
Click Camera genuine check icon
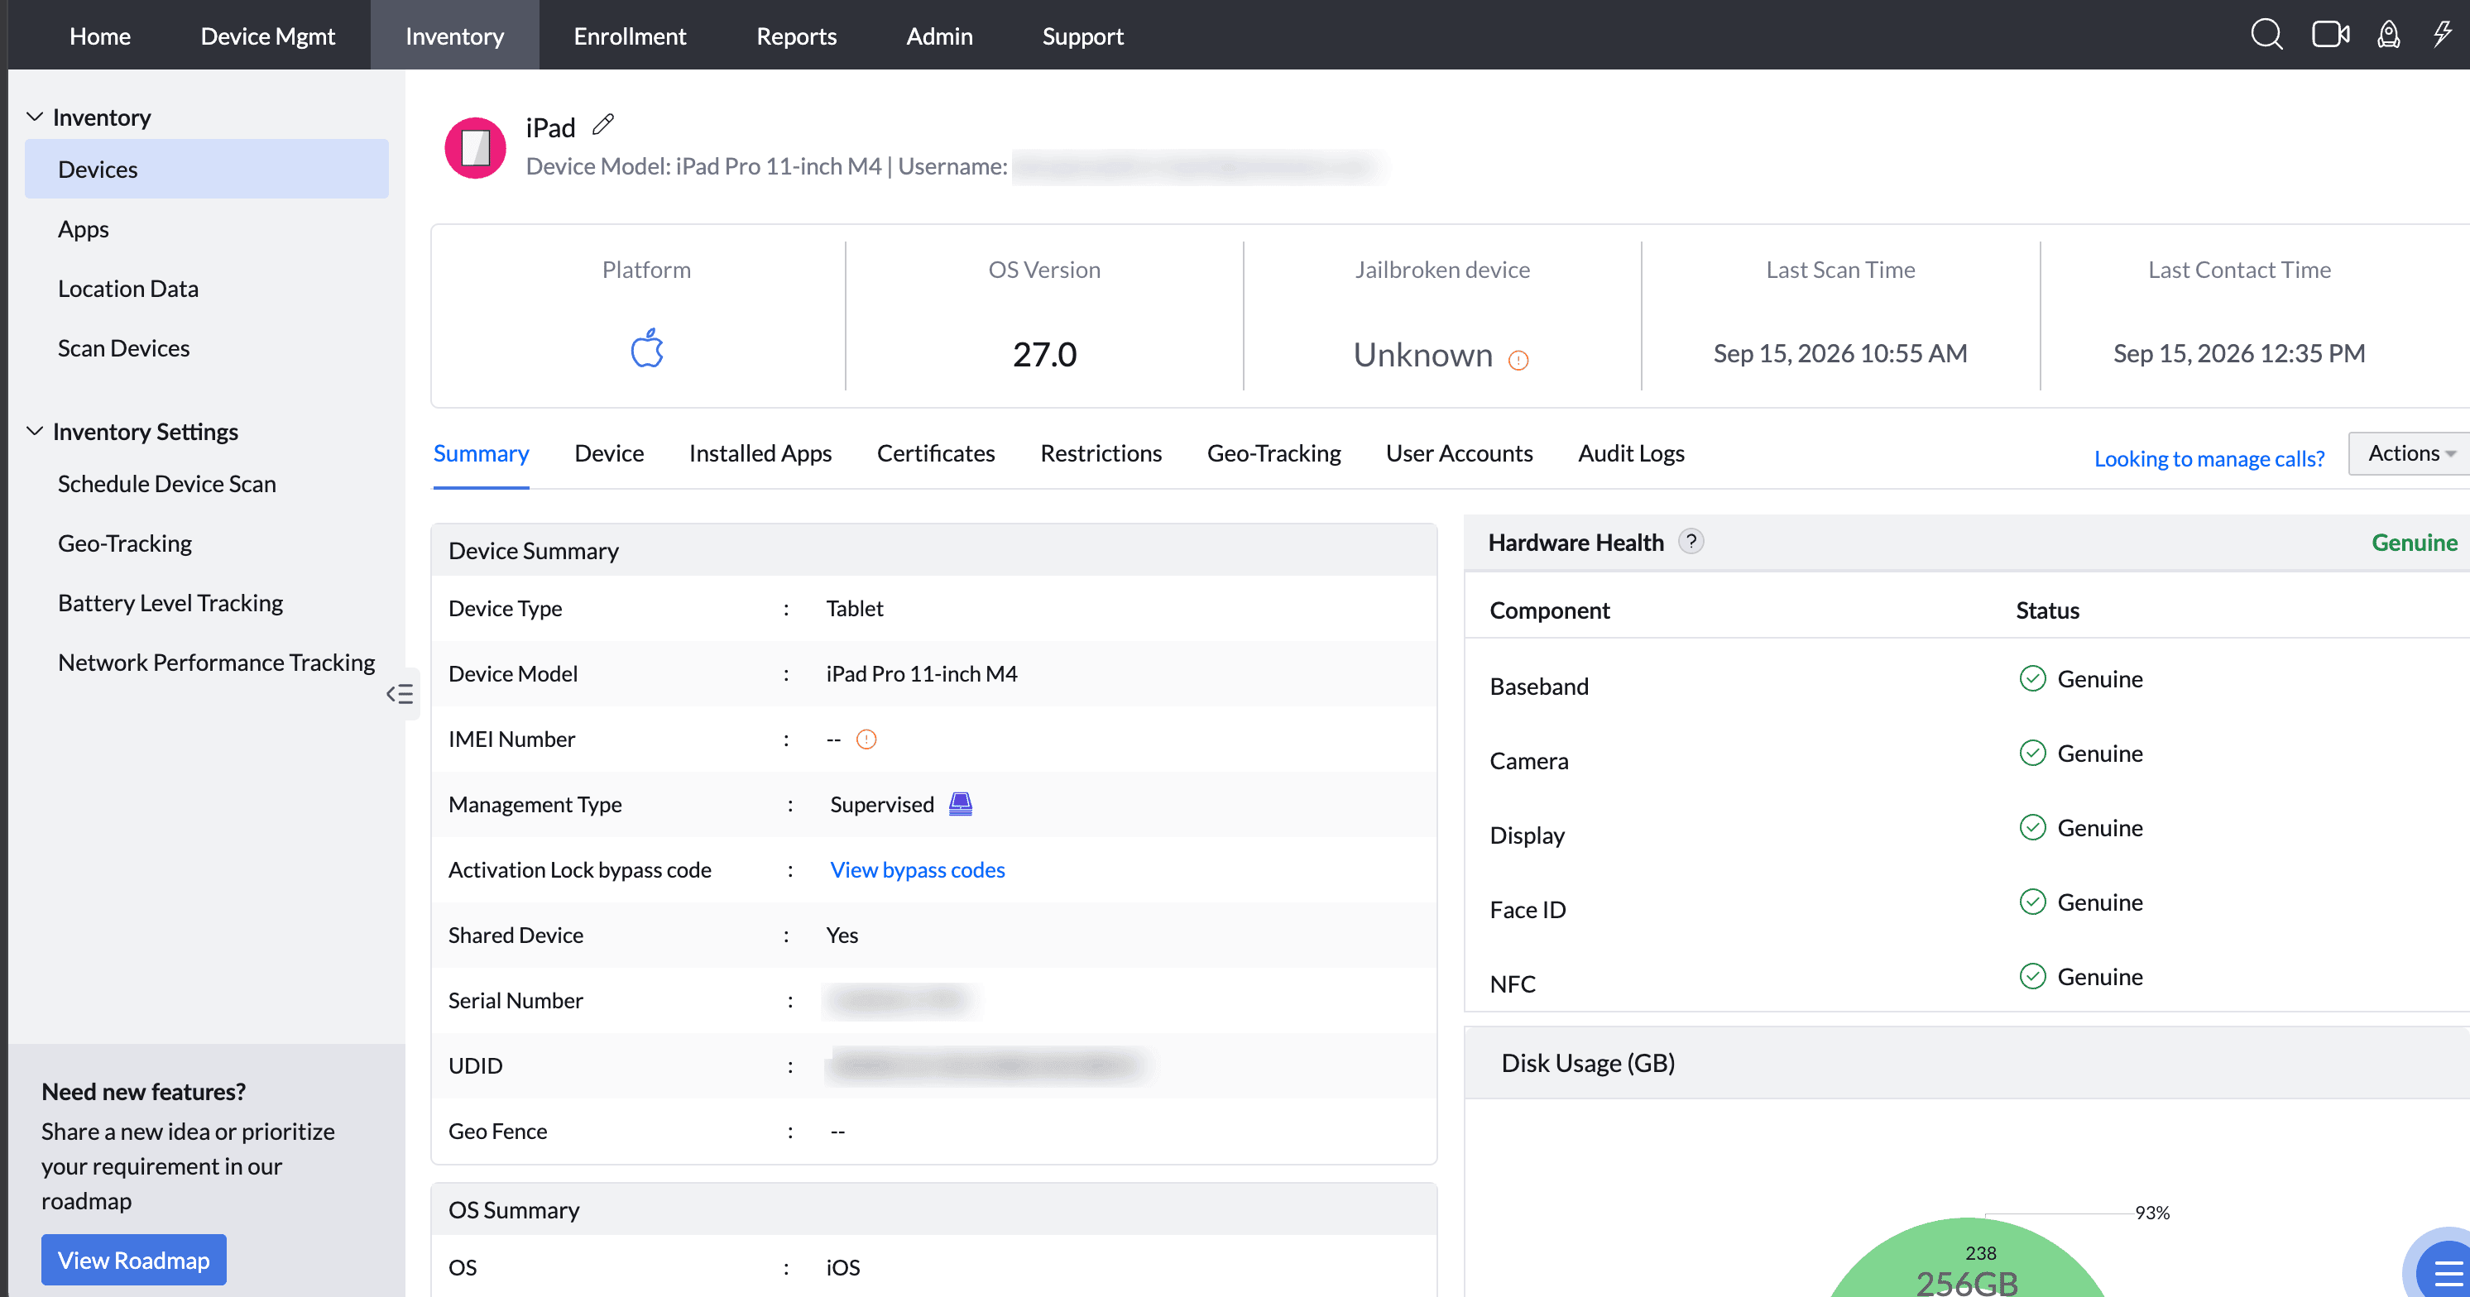(2033, 754)
